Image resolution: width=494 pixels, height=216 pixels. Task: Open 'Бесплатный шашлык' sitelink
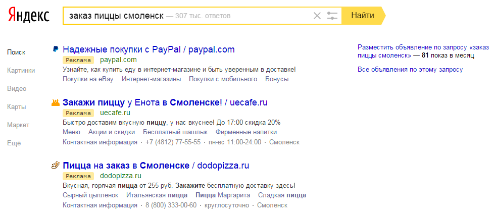[175, 132]
